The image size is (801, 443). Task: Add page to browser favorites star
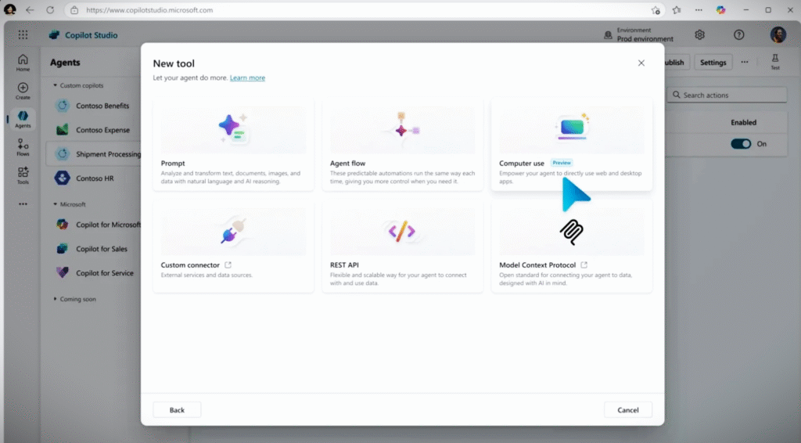(656, 10)
